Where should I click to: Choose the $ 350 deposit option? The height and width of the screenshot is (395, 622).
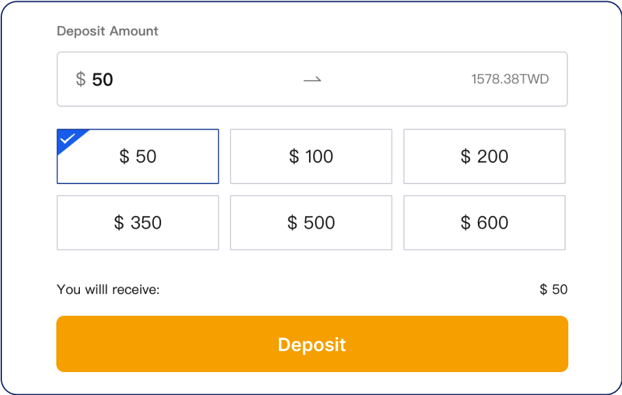[138, 223]
